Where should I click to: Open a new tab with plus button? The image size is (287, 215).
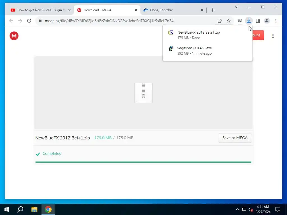(x=212, y=10)
